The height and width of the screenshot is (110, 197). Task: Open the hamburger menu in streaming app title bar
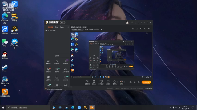[x=142, y=23]
